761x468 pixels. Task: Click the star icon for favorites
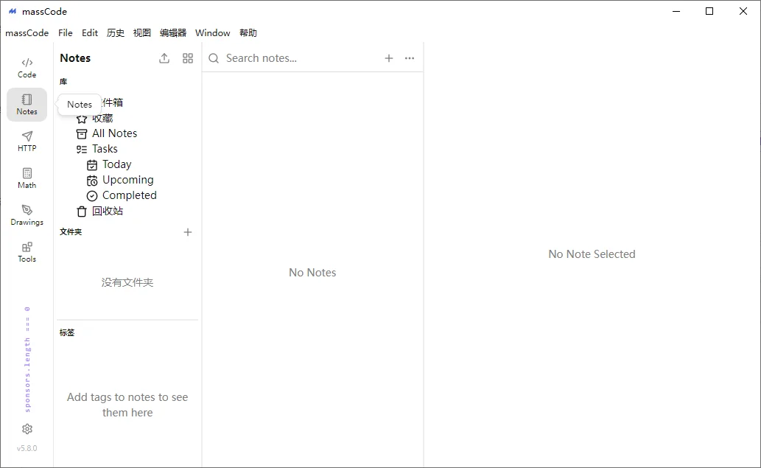point(82,119)
